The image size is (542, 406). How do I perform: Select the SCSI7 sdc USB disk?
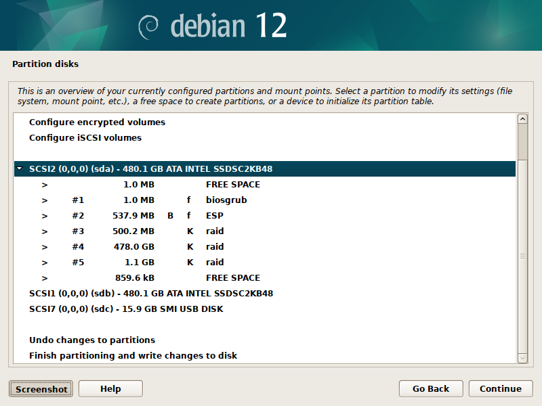[x=126, y=309]
